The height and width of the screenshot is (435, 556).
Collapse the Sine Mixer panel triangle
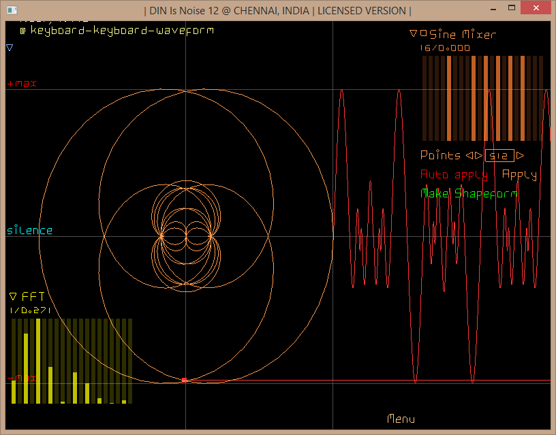click(413, 33)
